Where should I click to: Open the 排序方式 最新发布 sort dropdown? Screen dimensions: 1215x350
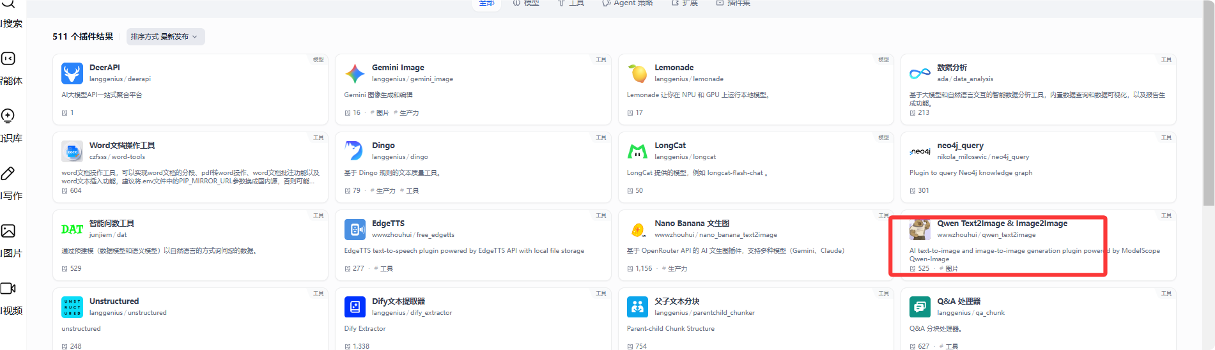coord(166,36)
